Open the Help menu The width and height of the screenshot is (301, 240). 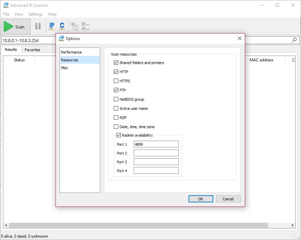pos(52,14)
